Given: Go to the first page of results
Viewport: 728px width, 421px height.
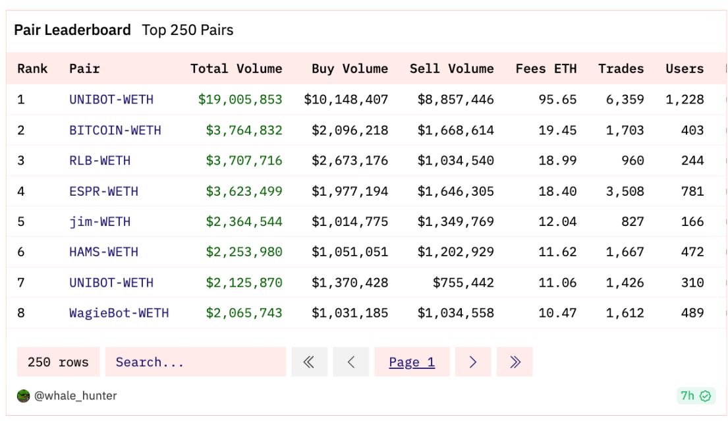Looking at the screenshot, I should [x=309, y=362].
